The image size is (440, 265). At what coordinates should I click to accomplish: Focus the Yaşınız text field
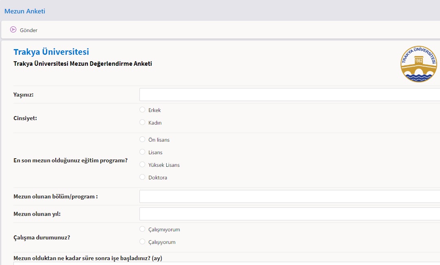(x=289, y=95)
